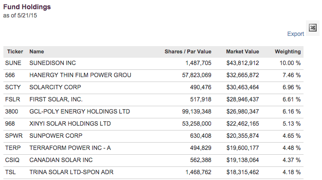
Task: Select the Market Value column header
Action: (x=243, y=51)
